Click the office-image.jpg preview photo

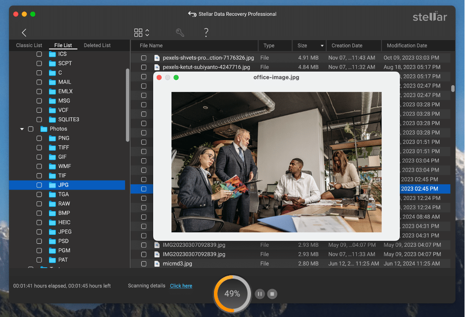point(276,162)
